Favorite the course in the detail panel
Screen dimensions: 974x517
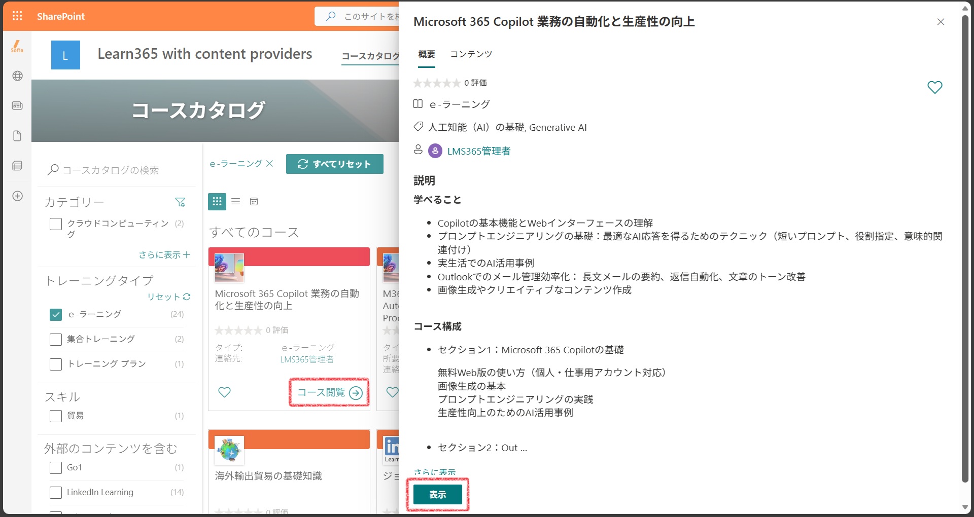934,87
